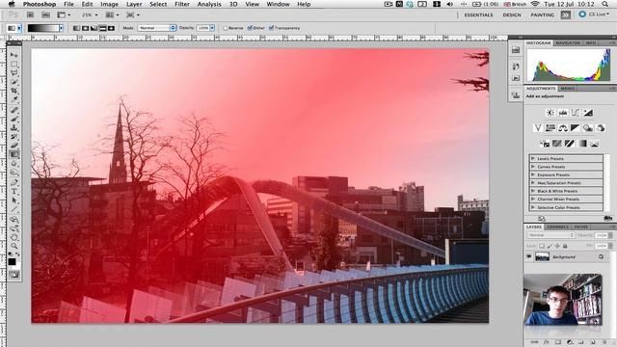This screenshot has height=347, width=617.
Task: Open the Analysis menu
Action: point(209,4)
